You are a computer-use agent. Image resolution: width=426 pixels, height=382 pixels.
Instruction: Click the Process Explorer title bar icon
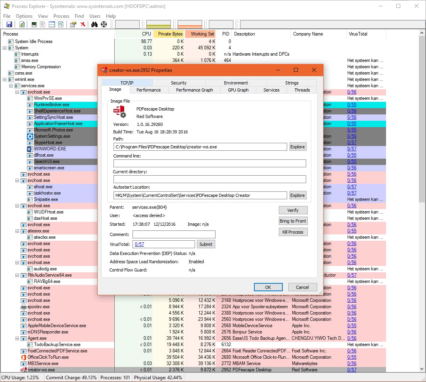[6, 6]
